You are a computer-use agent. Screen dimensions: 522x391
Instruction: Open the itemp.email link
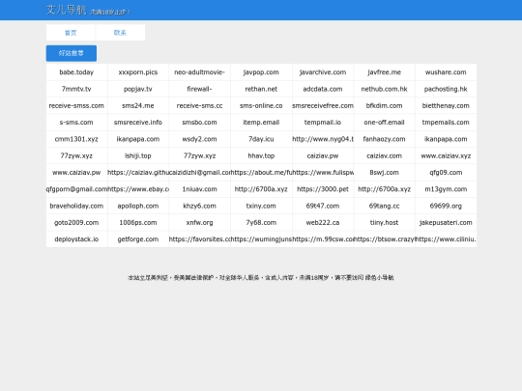[x=261, y=122]
